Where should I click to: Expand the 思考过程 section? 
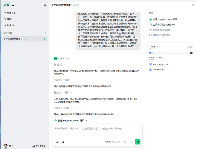pyautogui.click(x=59, y=65)
